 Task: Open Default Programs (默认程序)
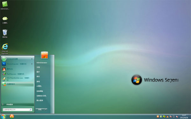coord(40,100)
